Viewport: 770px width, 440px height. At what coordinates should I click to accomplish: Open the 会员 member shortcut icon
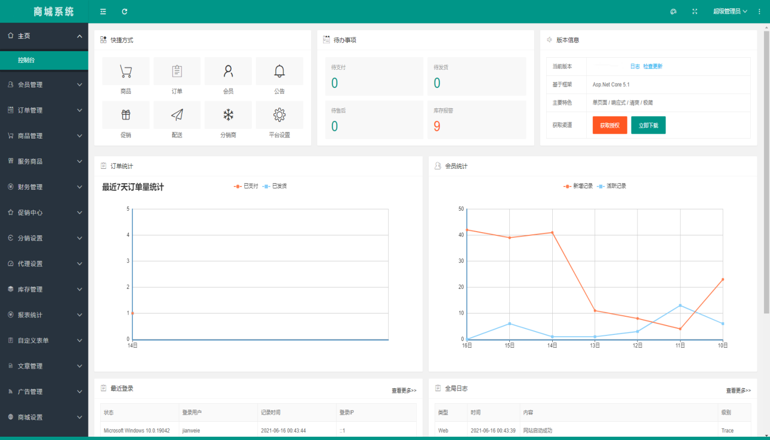point(228,71)
